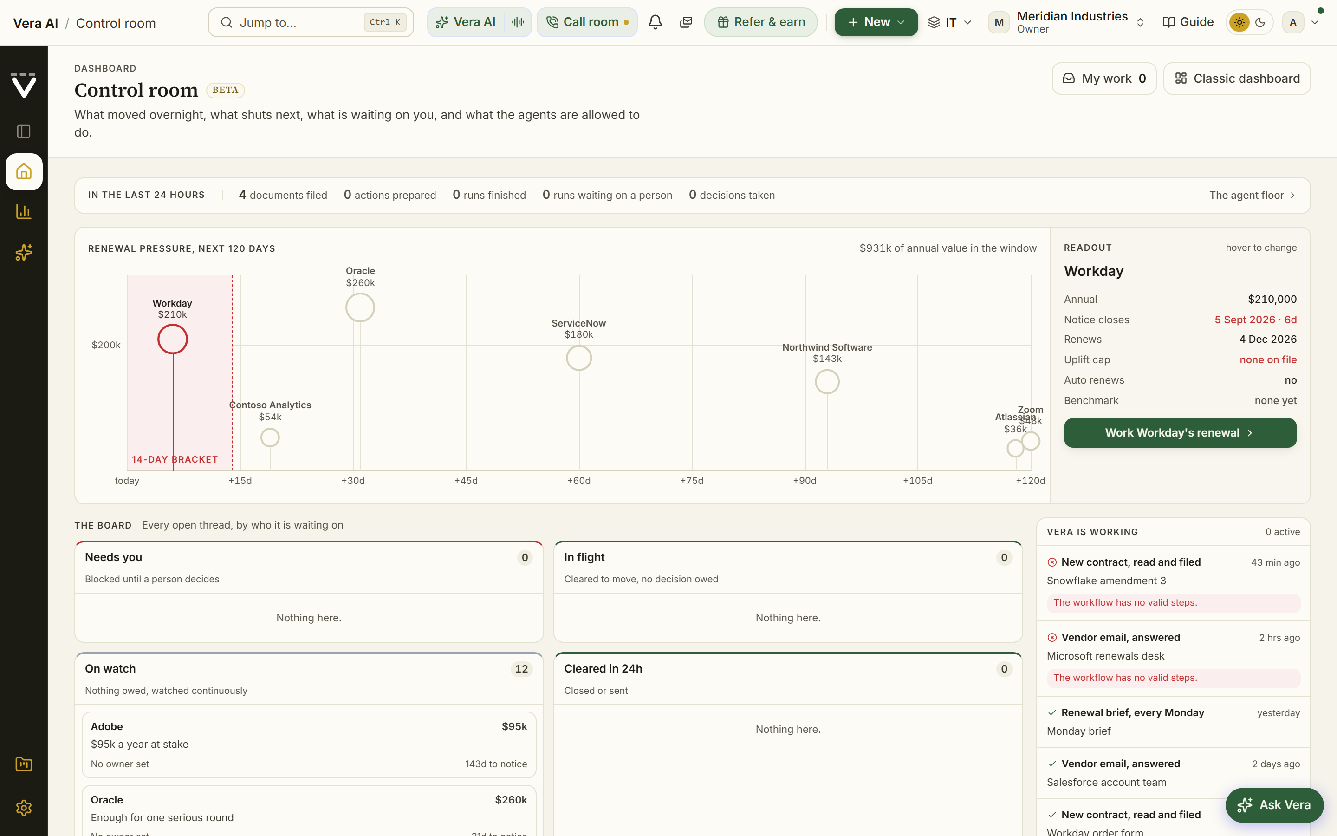Open the sparkle AI agents sidebar icon
The width and height of the screenshot is (1337, 836).
click(24, 253)
